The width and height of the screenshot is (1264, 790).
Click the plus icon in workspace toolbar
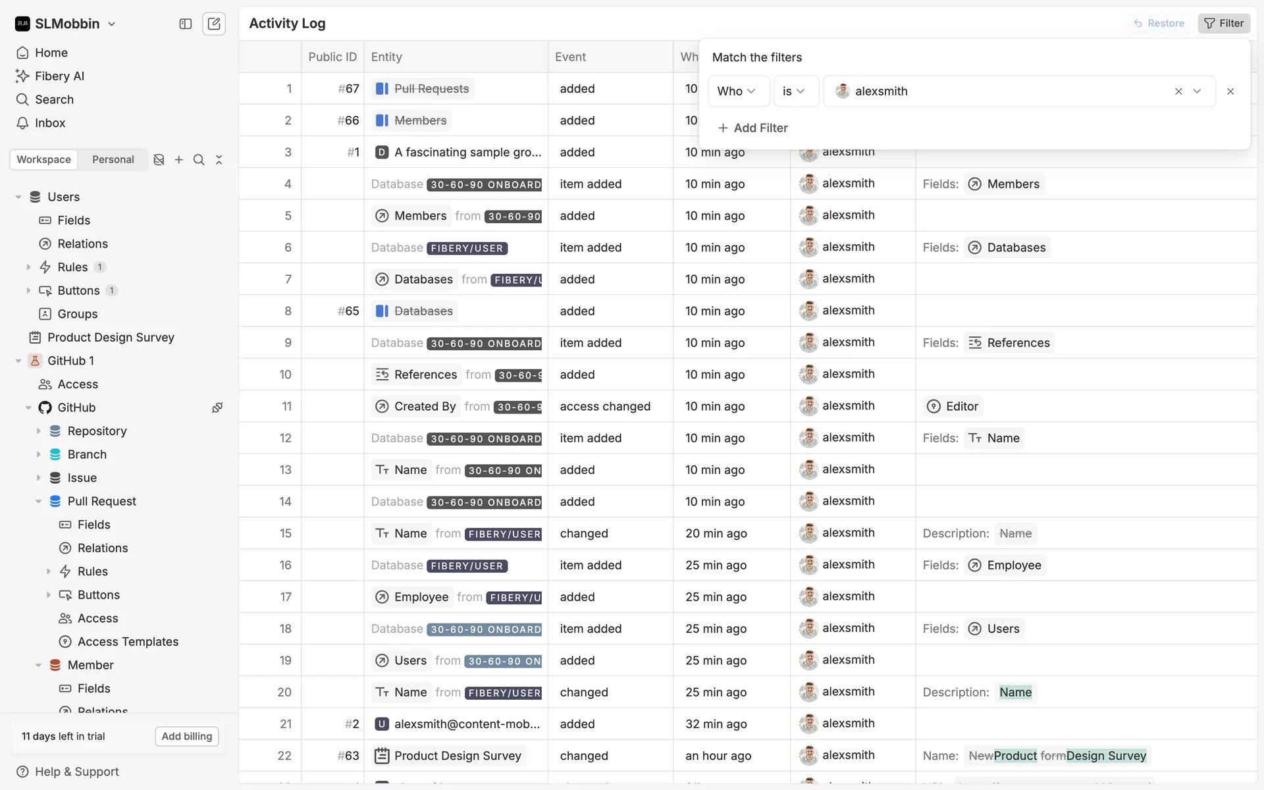178,159
